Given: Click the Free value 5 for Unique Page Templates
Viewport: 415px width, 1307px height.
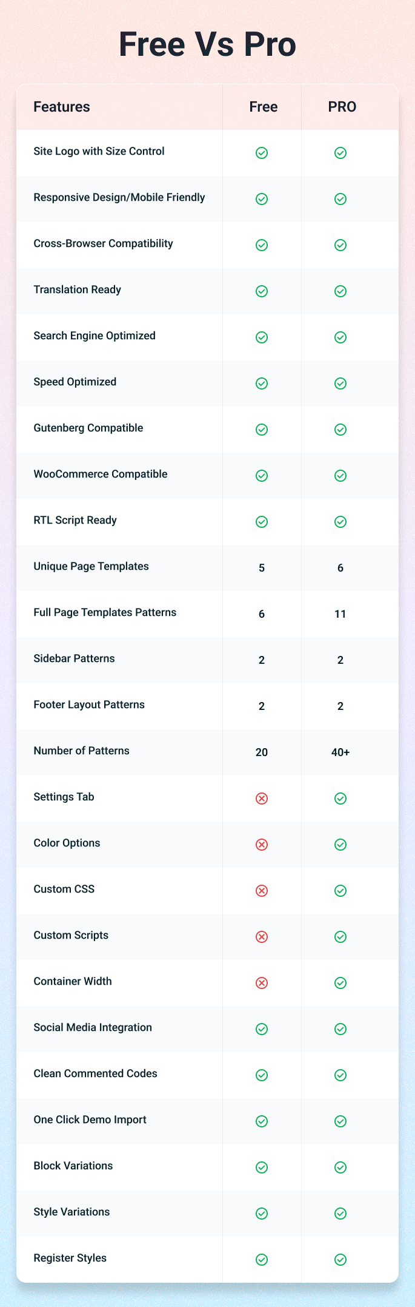Looking at the screenshot, I should [262, 568].
